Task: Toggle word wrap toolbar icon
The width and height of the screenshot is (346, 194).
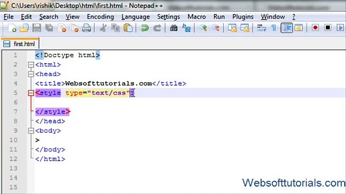Action: tap(261, 28)
